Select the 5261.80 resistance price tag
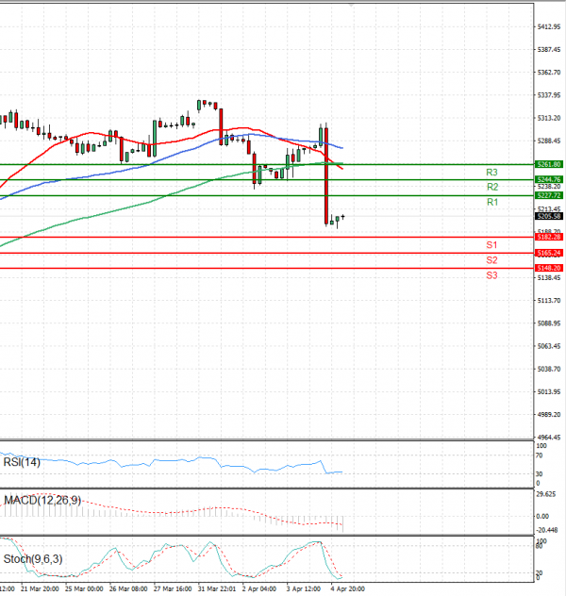This screenshot has height=596, width=566. point(548,164)
